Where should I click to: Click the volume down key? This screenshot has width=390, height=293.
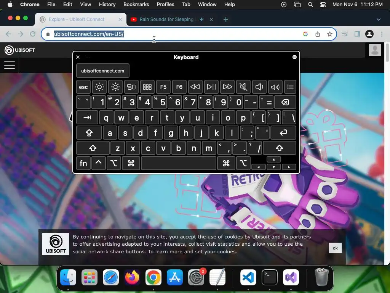point(259,87)
